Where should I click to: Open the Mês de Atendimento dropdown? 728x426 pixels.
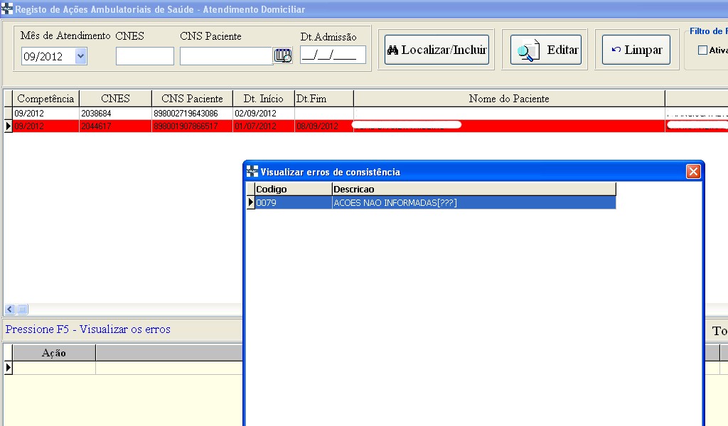point(80,56)
